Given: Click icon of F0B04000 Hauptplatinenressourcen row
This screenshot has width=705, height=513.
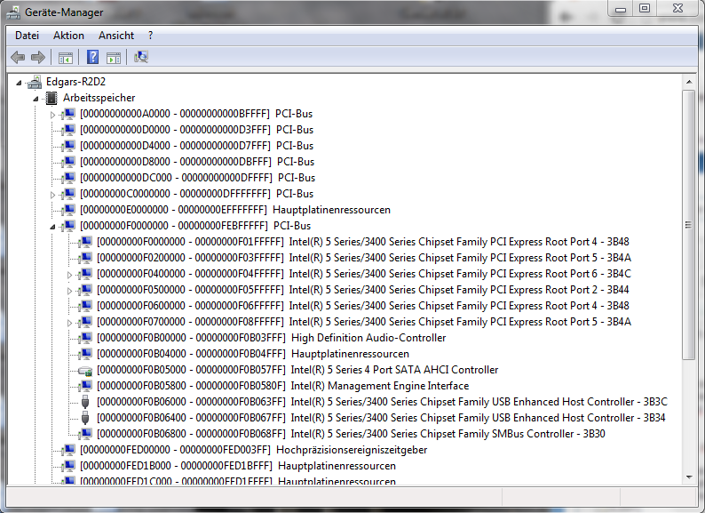Looking at the screenshot, I should (x=85, y=354).
